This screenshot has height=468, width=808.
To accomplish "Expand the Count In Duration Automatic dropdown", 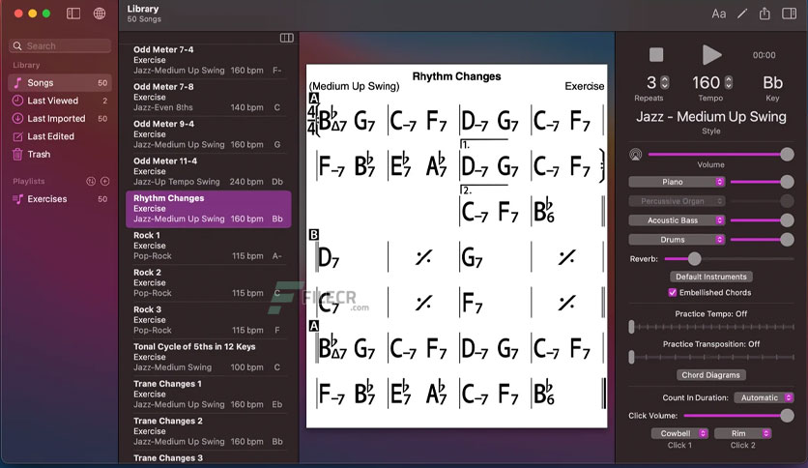I will coord(764,397).
